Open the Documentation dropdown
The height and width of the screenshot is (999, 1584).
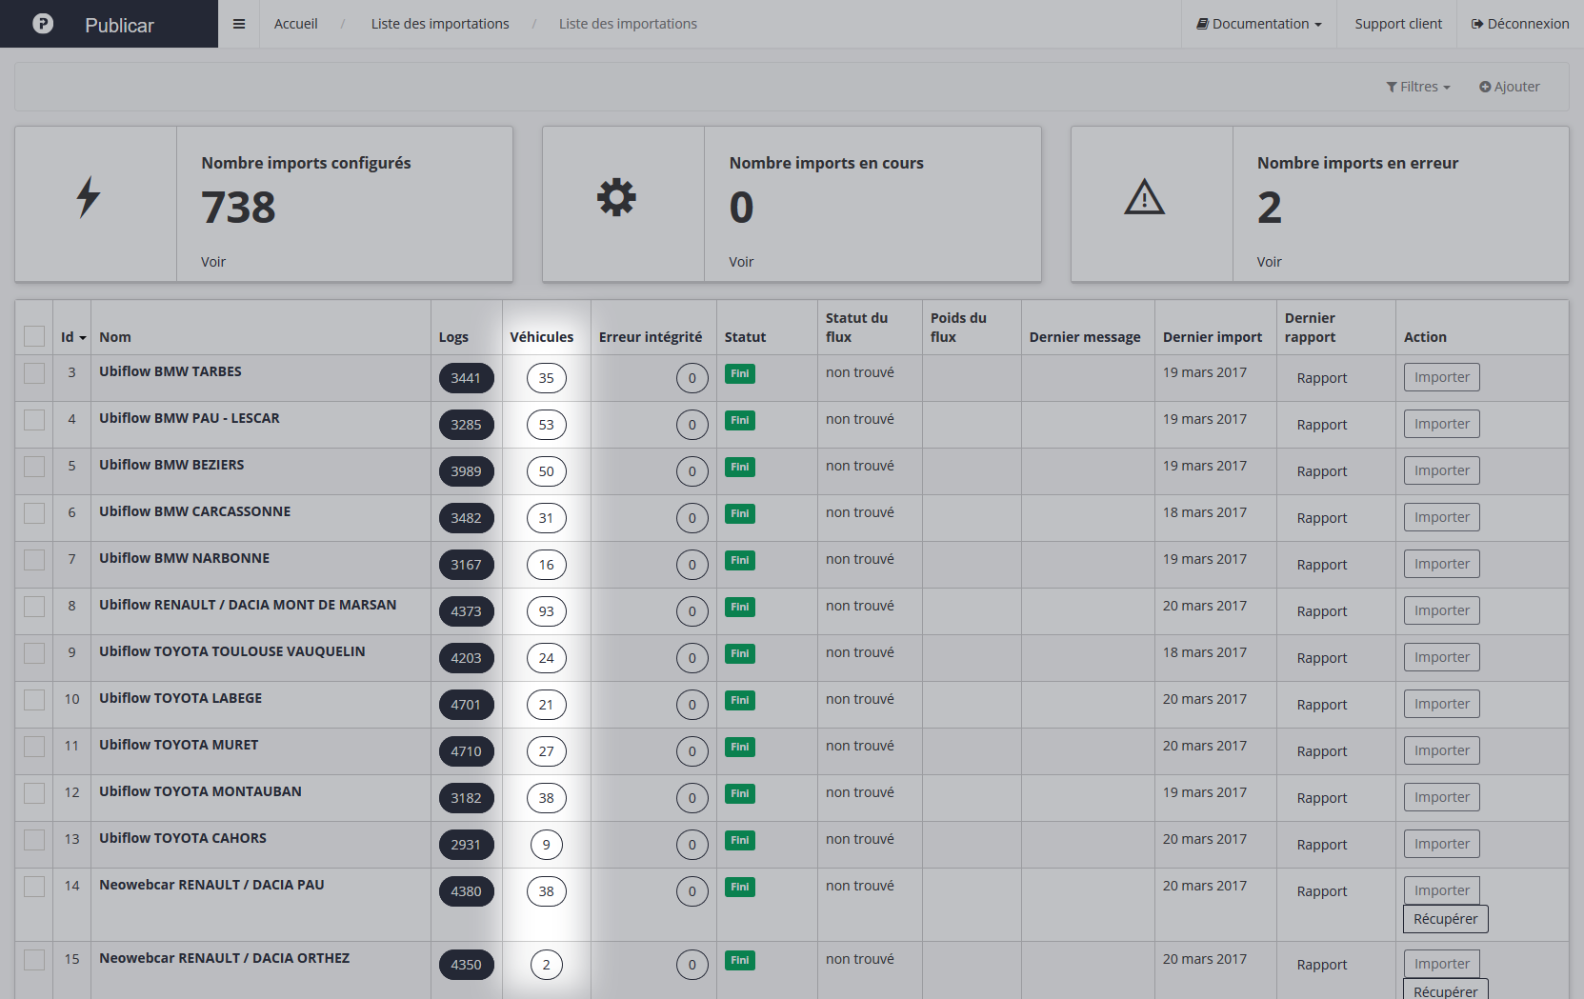coord(1259,24)
